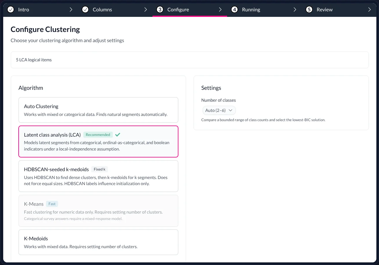Select the K-Medoids algorithm card
Image resolution: width=379 pixels, height=265 pixels.
coord(98,242)
